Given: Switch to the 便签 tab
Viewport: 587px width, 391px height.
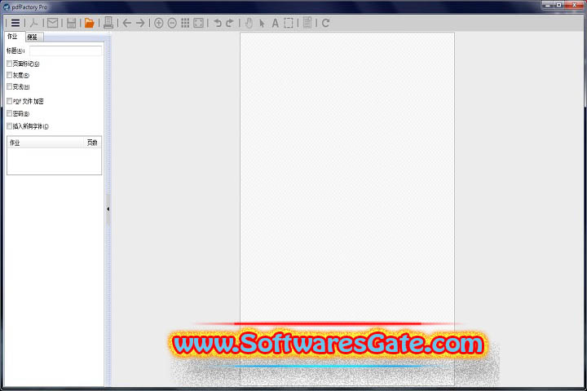Looking at the screenshot, I should pyautogui.click(x=33, y=37).
